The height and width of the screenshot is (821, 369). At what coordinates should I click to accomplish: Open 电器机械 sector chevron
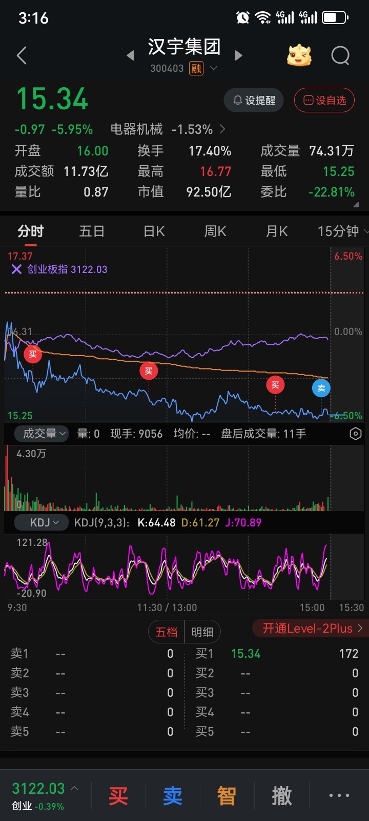pos(222,129)
